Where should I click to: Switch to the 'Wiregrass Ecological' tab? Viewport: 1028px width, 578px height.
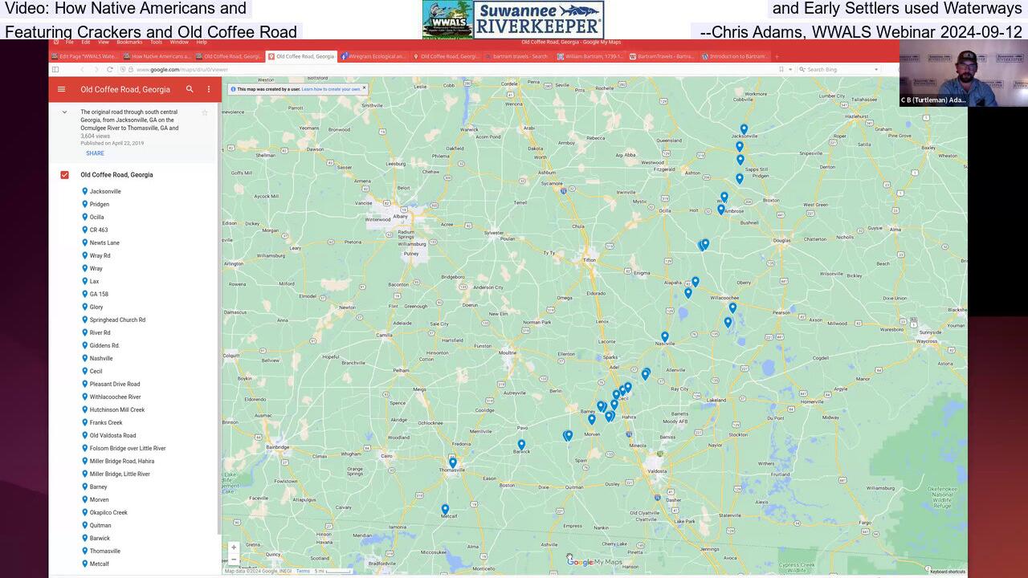tap(373, 57)
